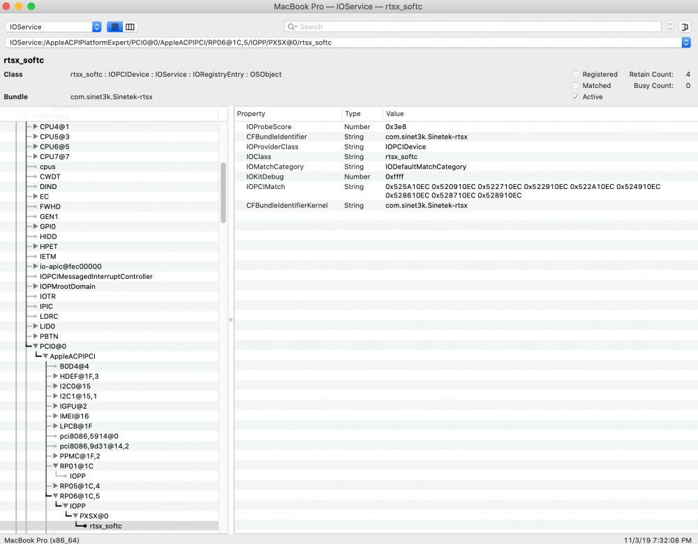Toggle the Active checkbox
Viewport: 698px width, 544px height.
coord(576,96)
